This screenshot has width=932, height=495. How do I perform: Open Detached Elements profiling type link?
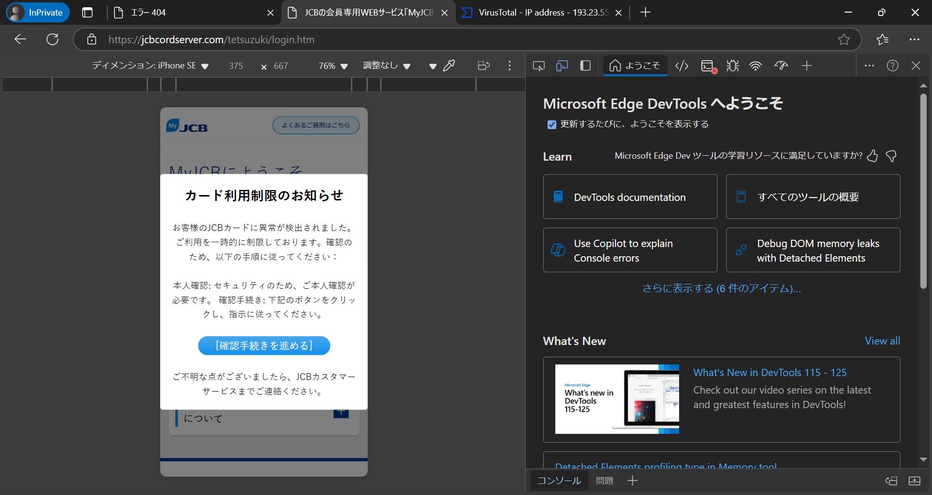[x=666, y=465]
